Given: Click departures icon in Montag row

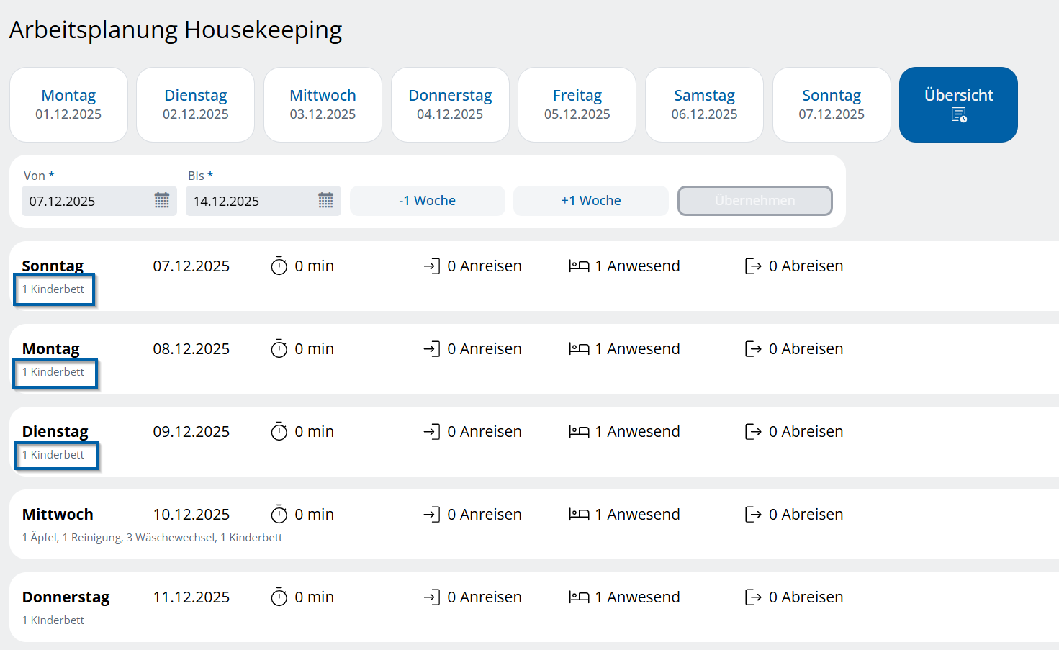Looking at the screenshot, I should coord(753,349).
